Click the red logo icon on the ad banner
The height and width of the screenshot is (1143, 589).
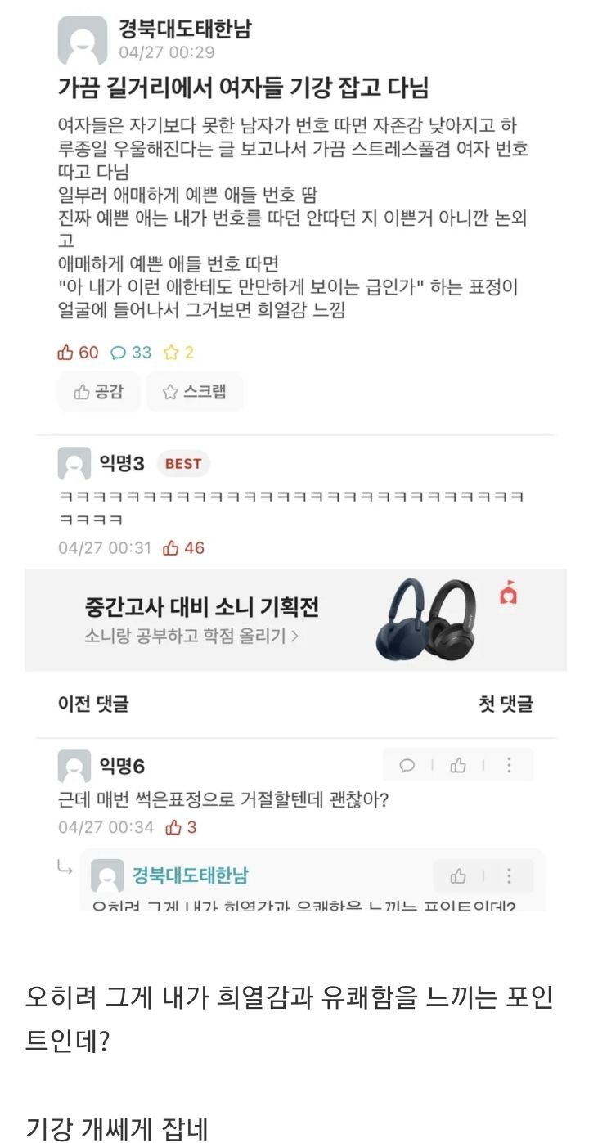coord(508,596)
